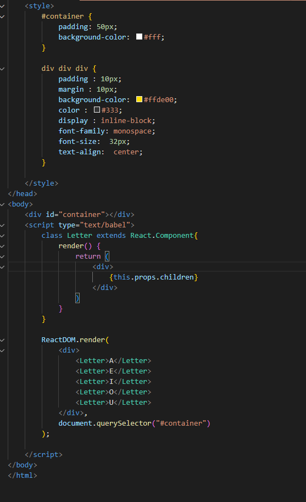Fold the #container CSS rule
This screenshot has width=306, height=502.
2,16
